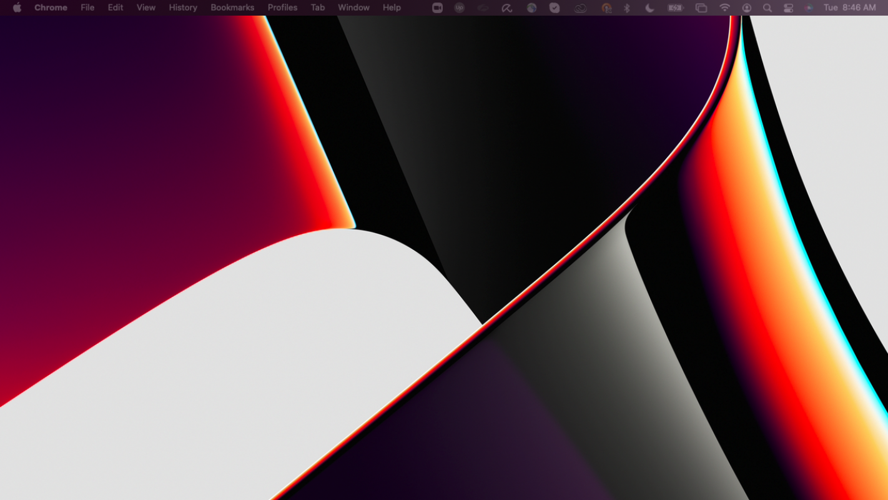This screenshot has height=500, width=888.
Task: Click the Upwork status icon
Action: point(460,7)
